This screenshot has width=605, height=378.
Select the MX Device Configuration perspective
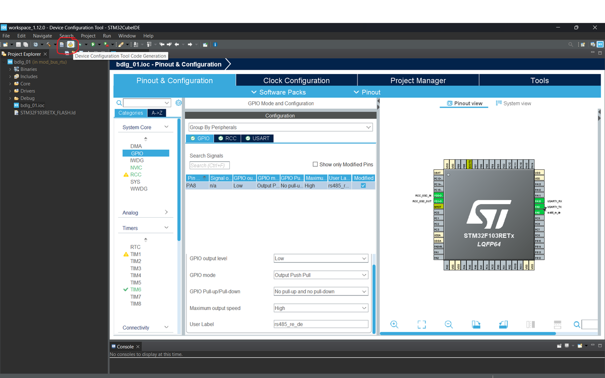click(600, 44)
